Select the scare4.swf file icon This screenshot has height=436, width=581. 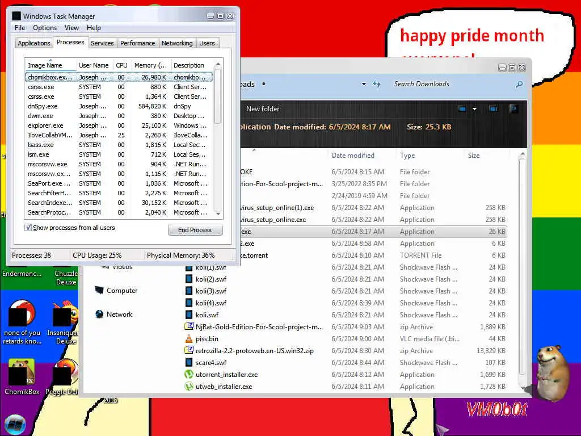(189, 363)
